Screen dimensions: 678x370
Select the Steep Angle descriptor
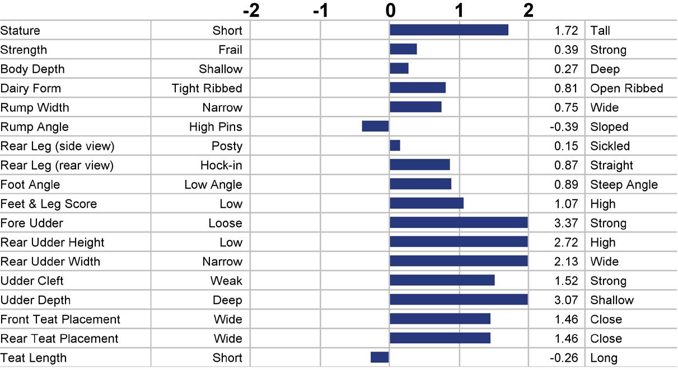click(624, 184)
